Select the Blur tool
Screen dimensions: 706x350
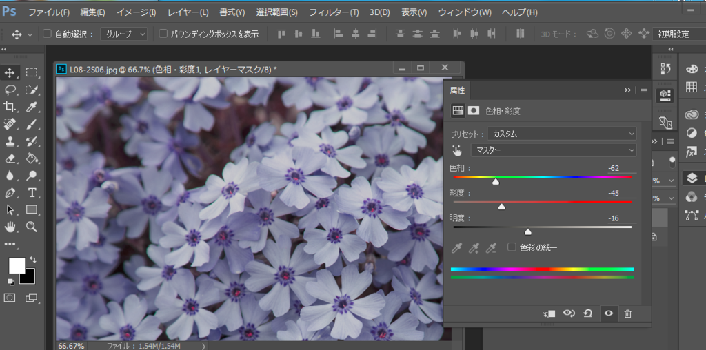click(10, 176)
